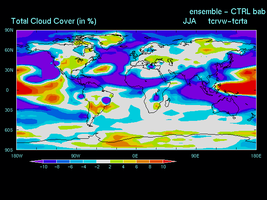Screen dimensions: 267x200
Task: Click the 'ensemble – CTRL bab' header text
Action: (x=227, y=12)
